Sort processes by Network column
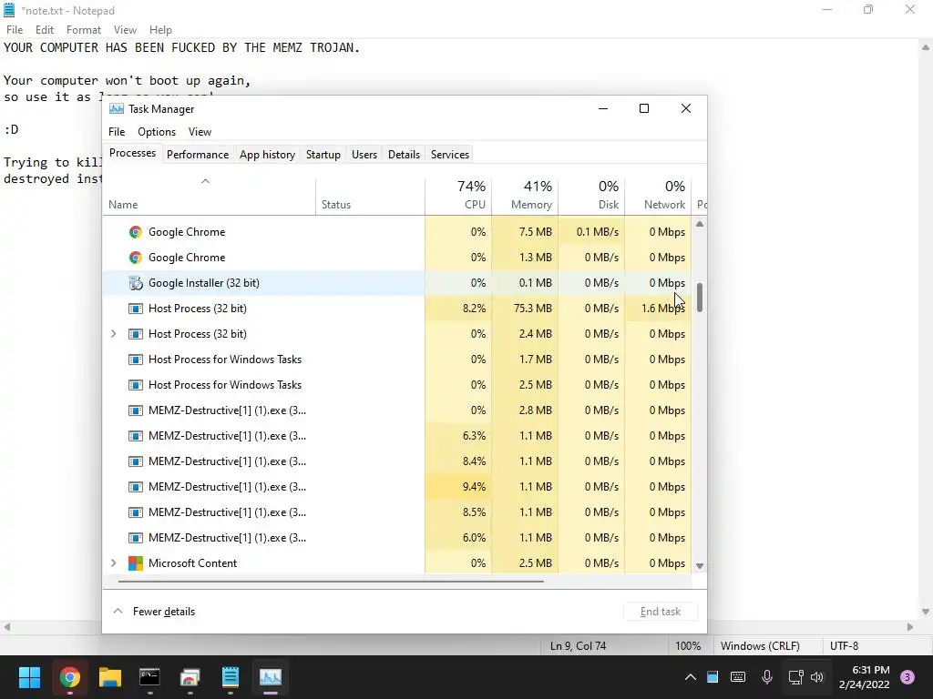Screen dimensions: 933x699 [659, 196]
